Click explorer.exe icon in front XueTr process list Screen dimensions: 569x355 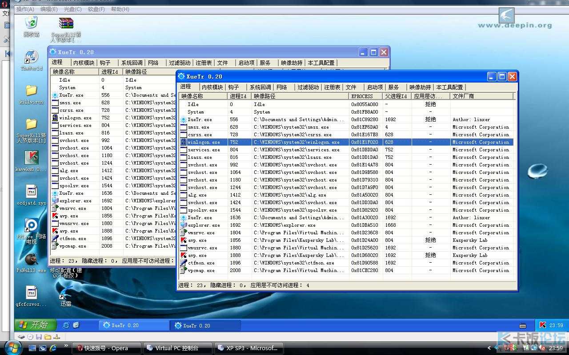click(x=184, y=225)
